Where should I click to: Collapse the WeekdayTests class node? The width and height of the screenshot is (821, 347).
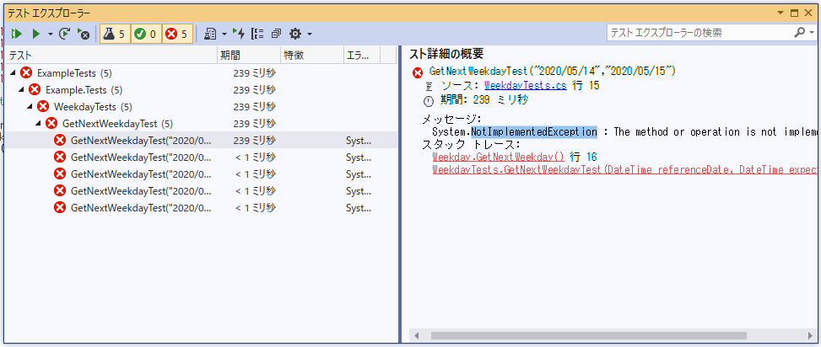tap(30, 107)
